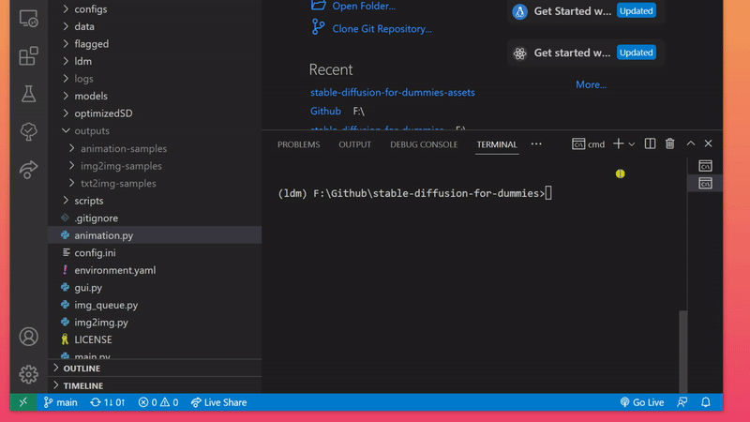Viewport: 750px width, 422px height.
Task: Synchronize changes in status bar
Action: 108,402
